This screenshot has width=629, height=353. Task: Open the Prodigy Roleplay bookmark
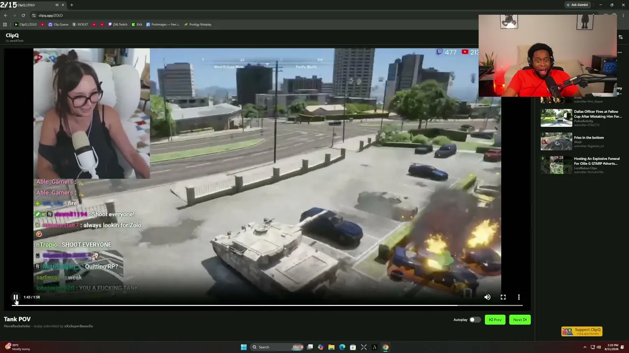198,25
